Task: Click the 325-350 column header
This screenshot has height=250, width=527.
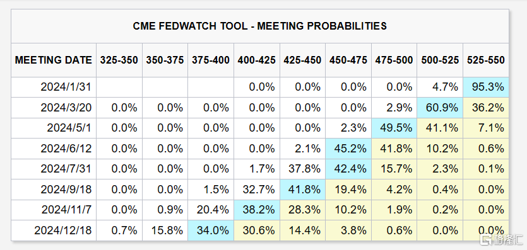Action: pos(119,60)
